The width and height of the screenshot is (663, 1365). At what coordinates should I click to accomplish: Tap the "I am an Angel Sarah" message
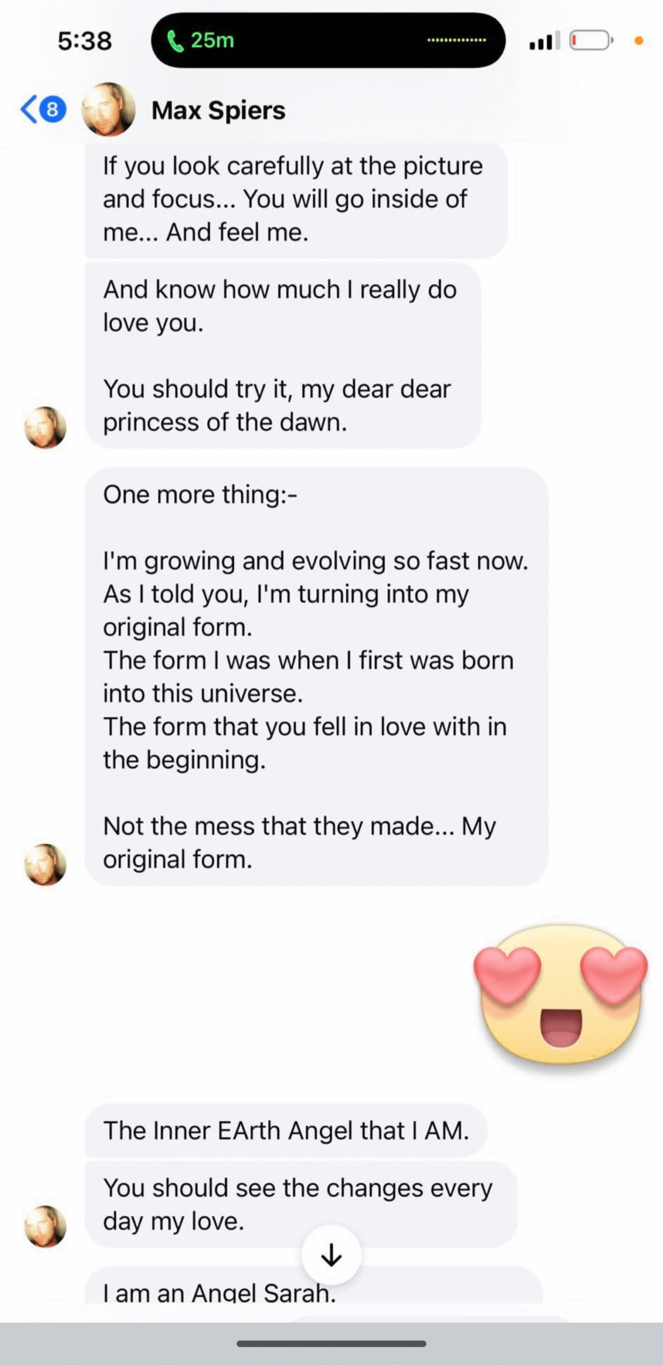pos(219,1291)
